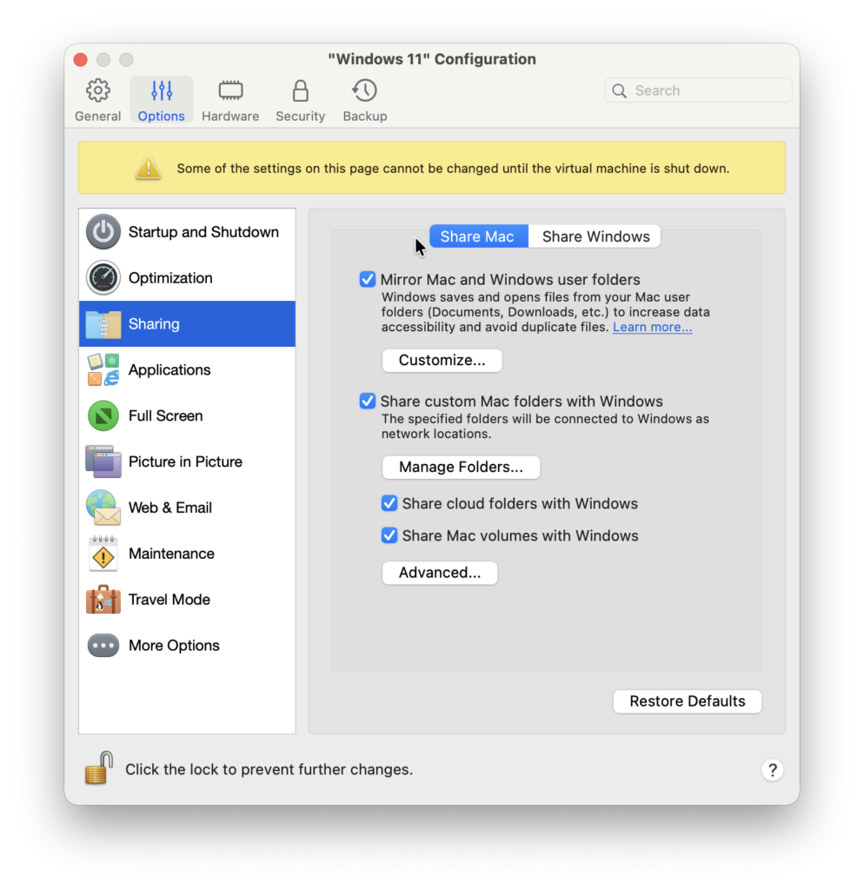Screen dimensions: 864x890
Task: Close the configuration window with red button
Action: coord(81,60)
